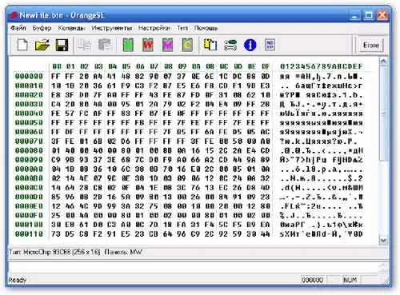
Task: Click the yellow clipboard documents toolbar icon
Action: click(x=210, y=45)
